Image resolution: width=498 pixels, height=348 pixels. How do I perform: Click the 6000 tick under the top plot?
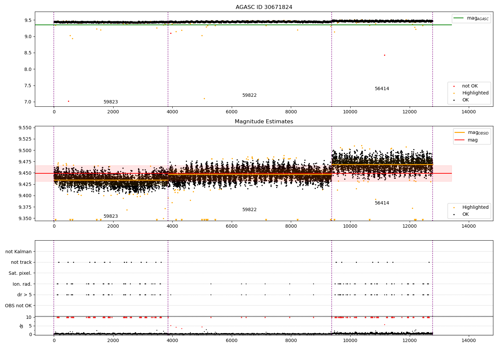pyautogui.click(x=232, y=112)
